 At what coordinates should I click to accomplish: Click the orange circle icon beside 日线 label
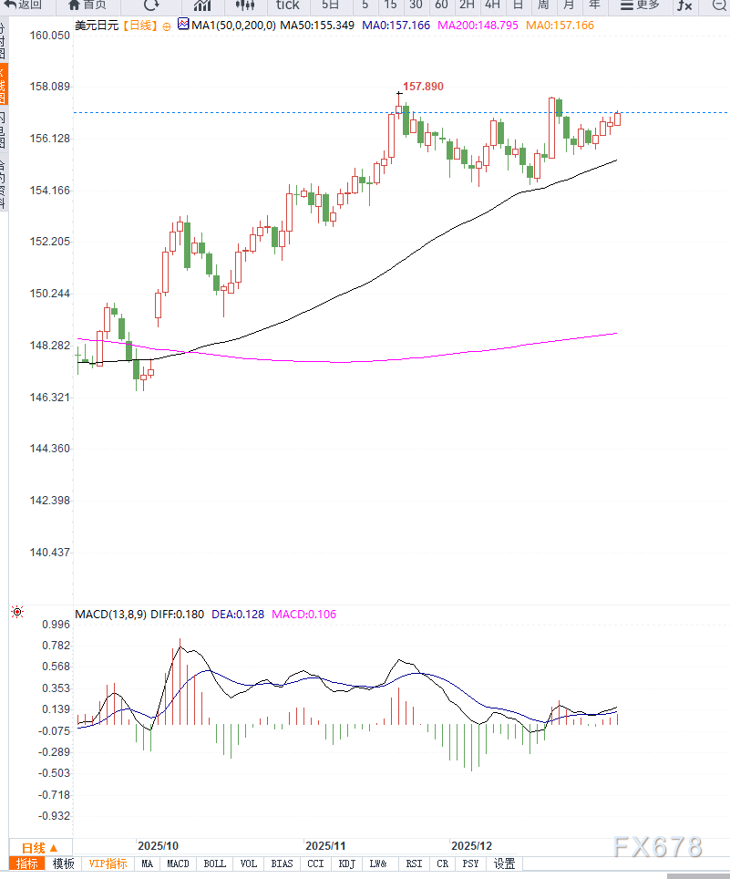(x=166, y=26)
